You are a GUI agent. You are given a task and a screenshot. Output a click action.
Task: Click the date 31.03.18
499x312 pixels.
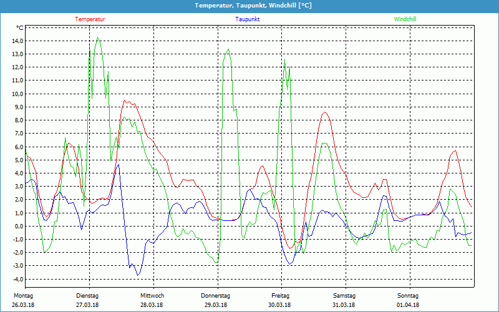pyautogui.click(x=344, y=305)
